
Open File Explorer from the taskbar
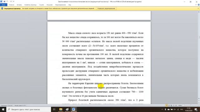pyautogui.click(x=61, y=109)
